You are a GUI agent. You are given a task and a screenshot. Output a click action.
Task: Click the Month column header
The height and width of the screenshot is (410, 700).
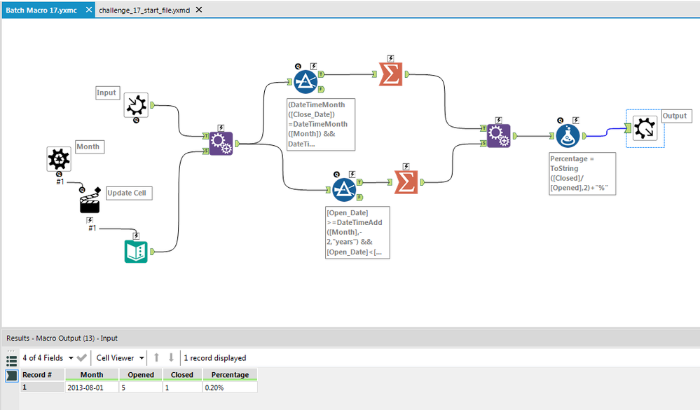[92, 375]
